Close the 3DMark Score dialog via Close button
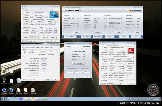This screenshot has width=162, height=106. pos(87,76)
